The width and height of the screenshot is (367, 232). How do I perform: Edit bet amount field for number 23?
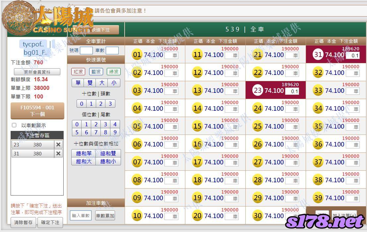point(292,91)
